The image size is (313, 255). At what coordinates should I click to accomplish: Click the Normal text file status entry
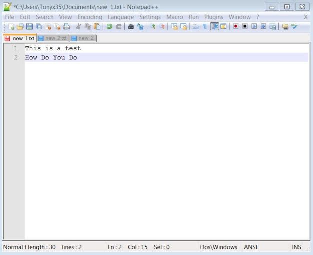(14, 247)
